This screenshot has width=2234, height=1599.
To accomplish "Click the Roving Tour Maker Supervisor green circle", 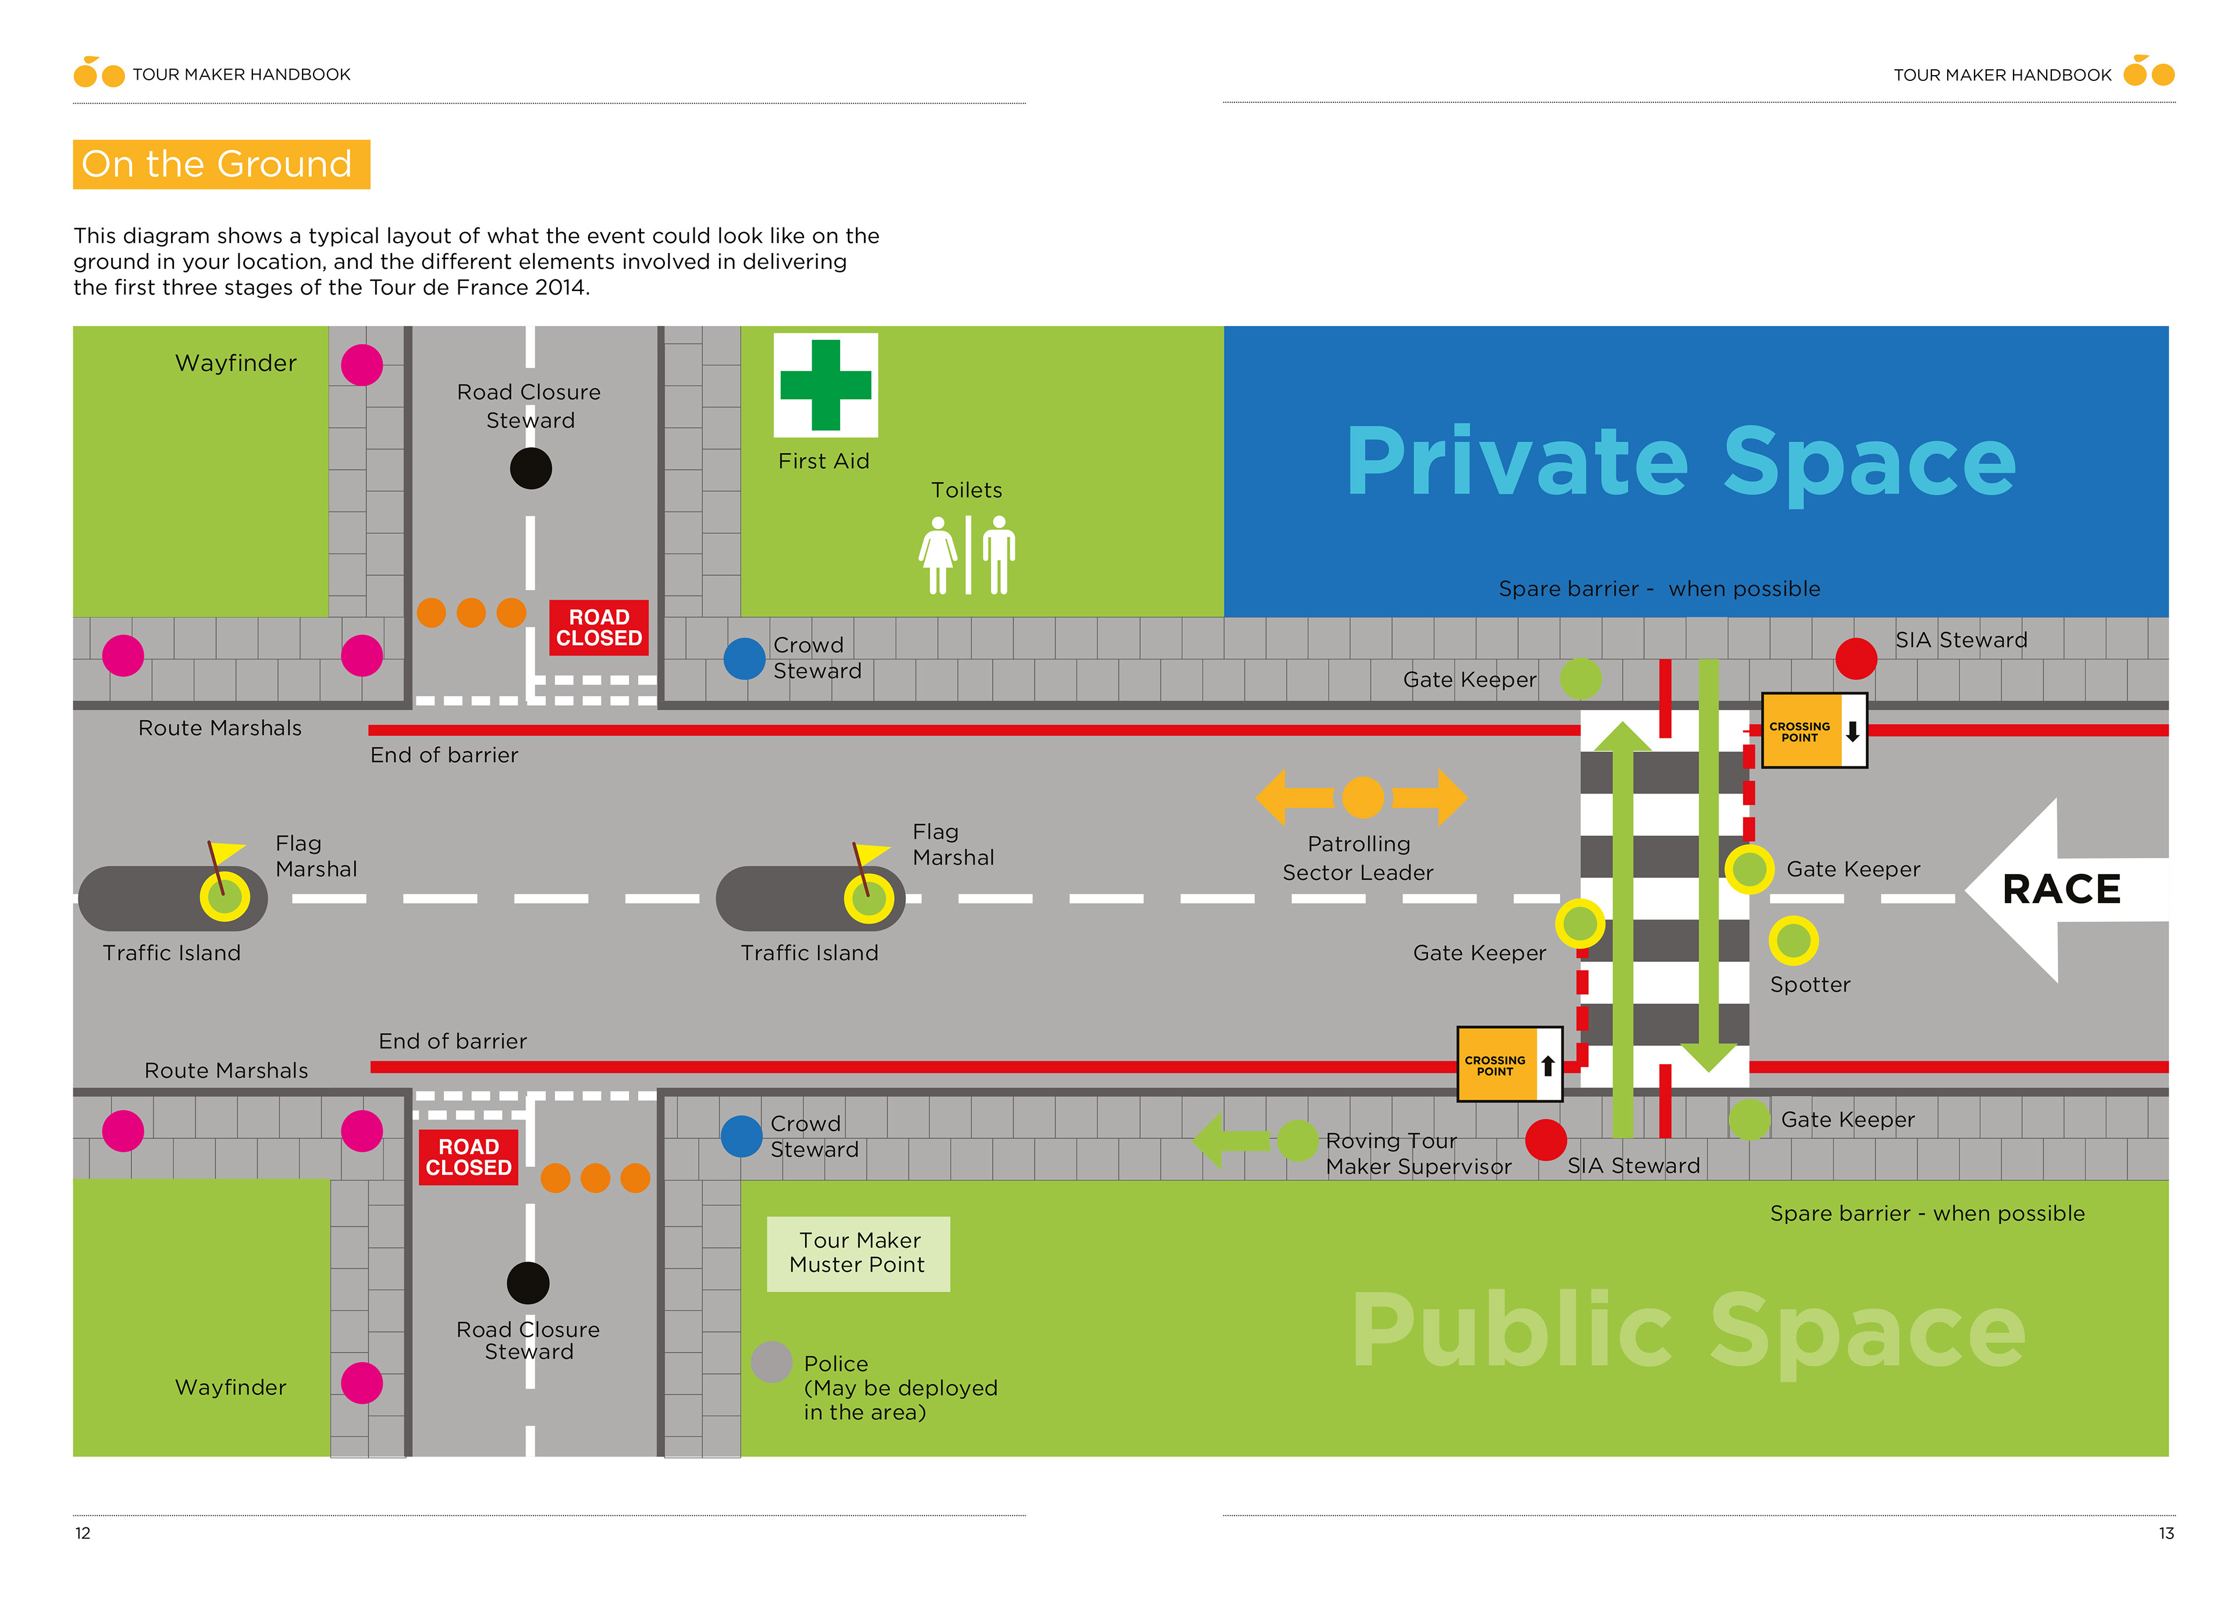I will [1296, 1140].
